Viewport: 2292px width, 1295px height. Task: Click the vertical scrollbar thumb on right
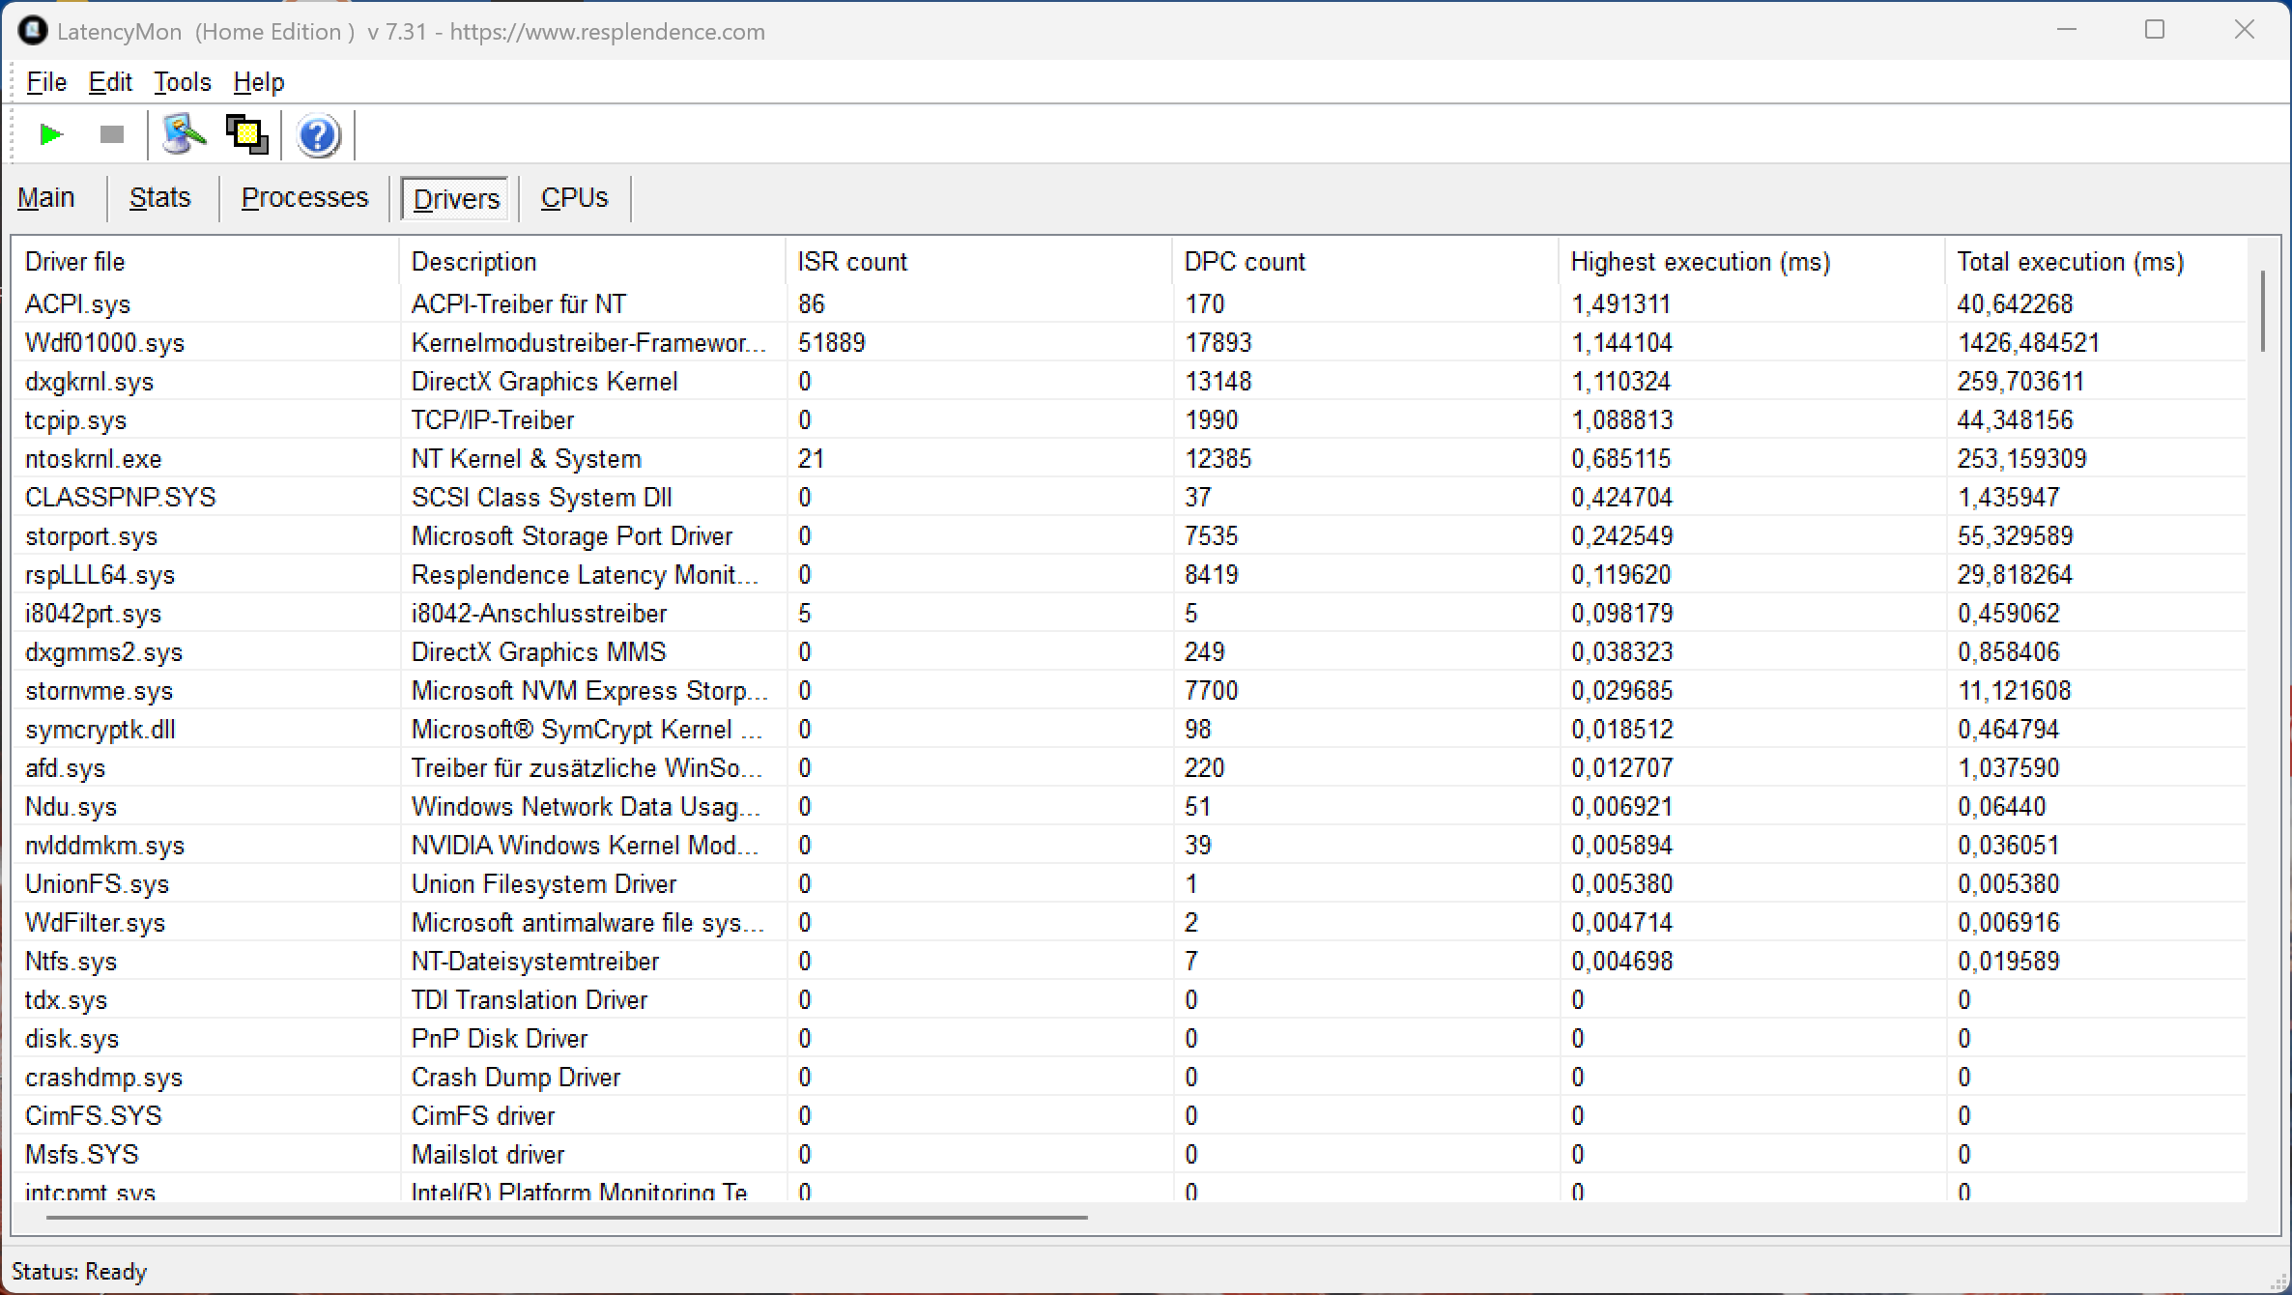coord(2263,311)
